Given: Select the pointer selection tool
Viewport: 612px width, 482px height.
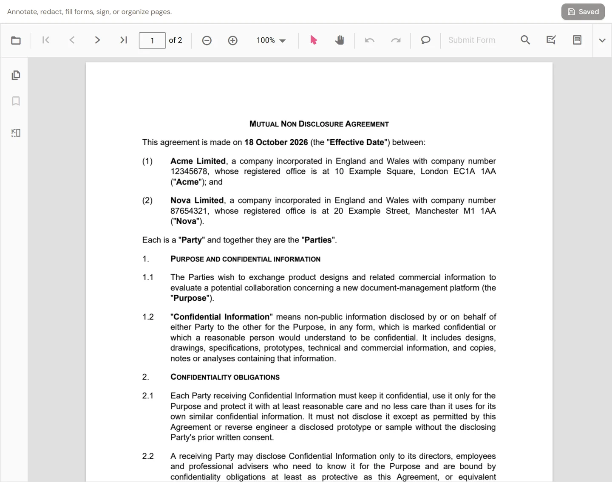Looking at the screenshot, I should click(314, 40).
